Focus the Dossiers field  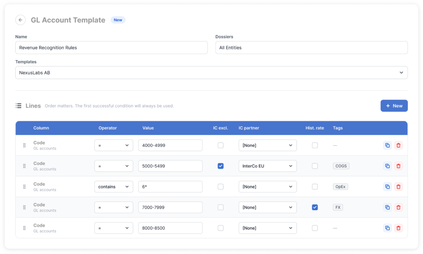311,48
